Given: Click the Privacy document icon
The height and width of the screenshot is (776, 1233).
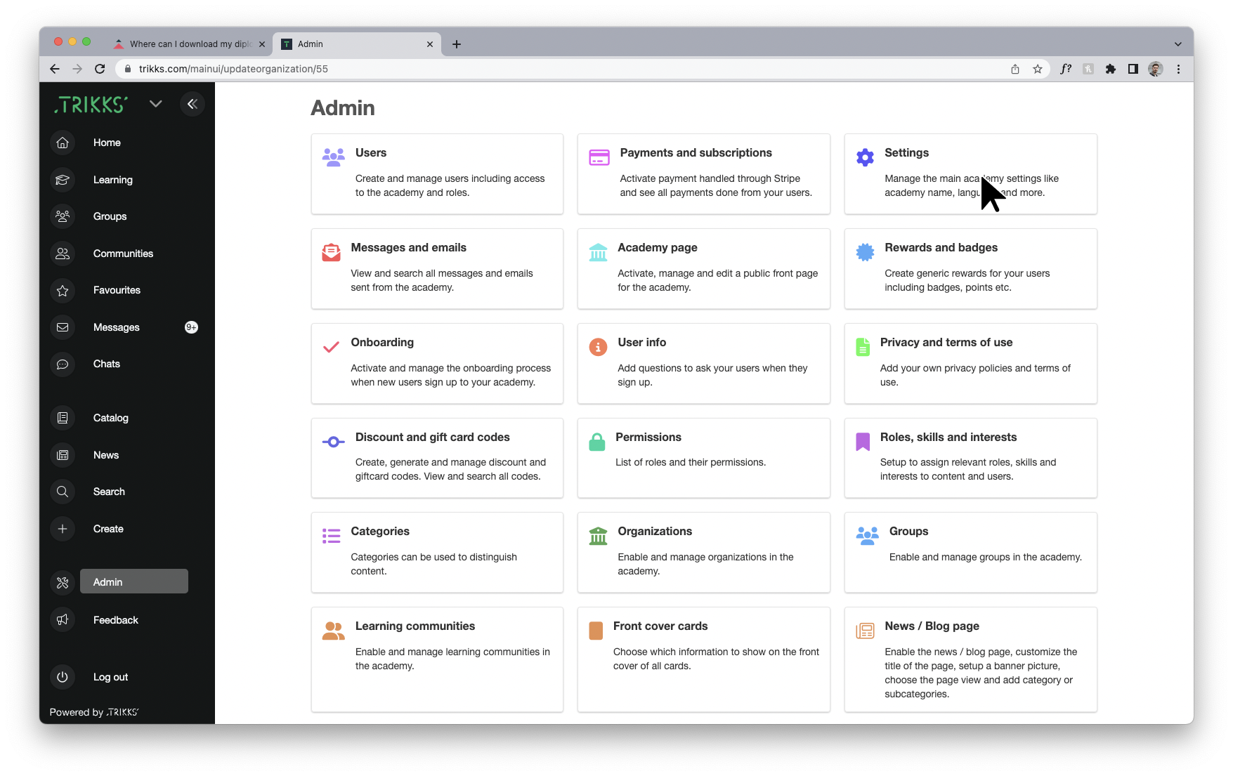Looking at the screenshot, I should 863,347.
